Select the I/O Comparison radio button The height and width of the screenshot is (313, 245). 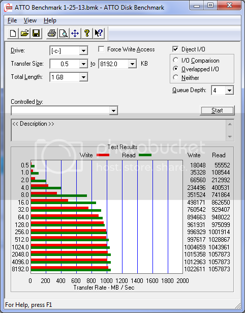[x=176, y=60]
